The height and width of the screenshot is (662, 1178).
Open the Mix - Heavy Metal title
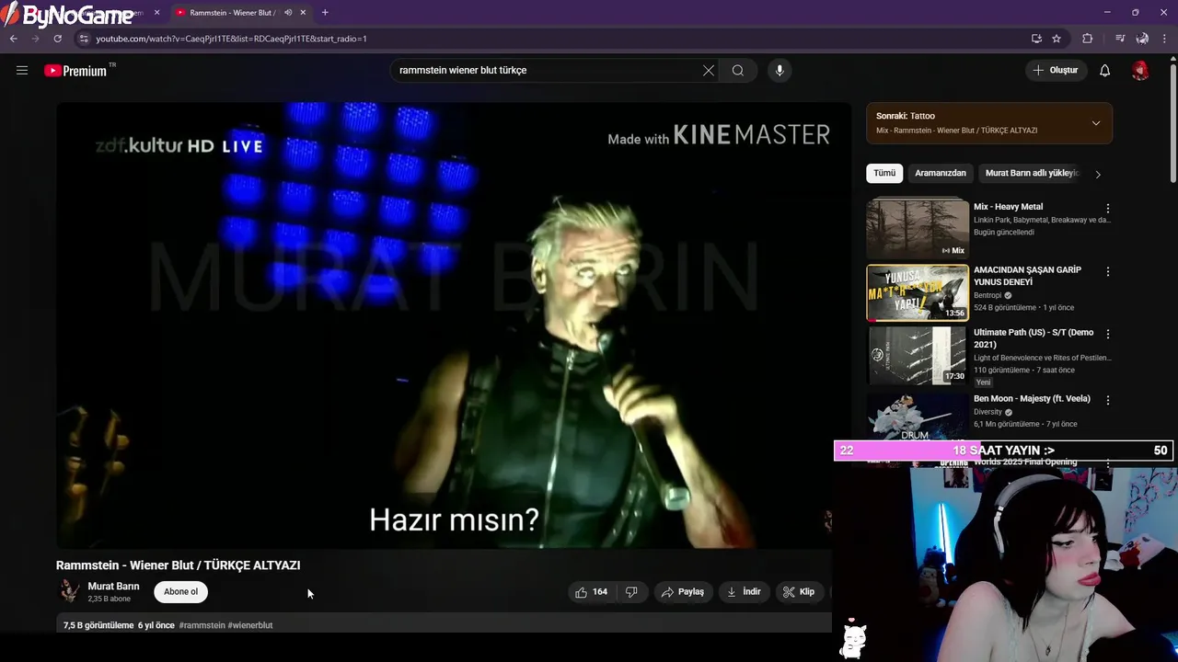[x=1008, y=207]
